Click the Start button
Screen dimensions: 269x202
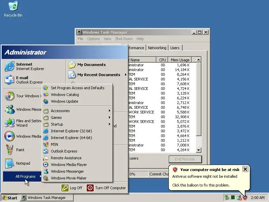pyautogui.click(x=10, y=198)
